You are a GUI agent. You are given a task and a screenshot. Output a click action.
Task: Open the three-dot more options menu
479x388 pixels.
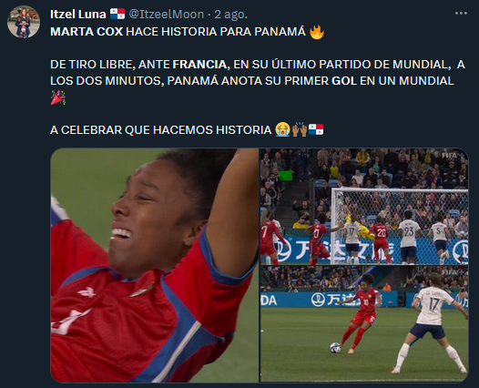[461, 14]
